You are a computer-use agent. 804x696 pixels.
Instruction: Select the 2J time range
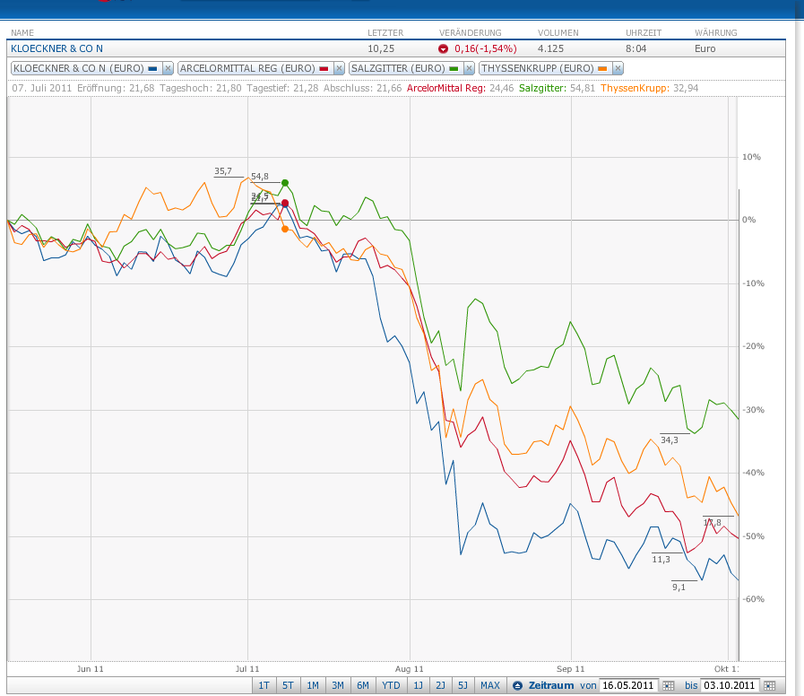(x=440, y=686)
